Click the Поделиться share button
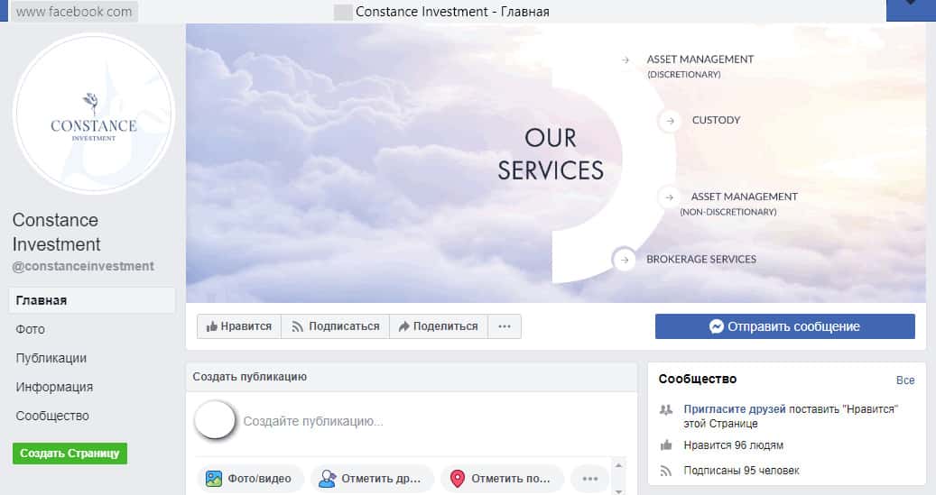The width and height of the screenshot is (936, 495). click(x=439, y=326)
